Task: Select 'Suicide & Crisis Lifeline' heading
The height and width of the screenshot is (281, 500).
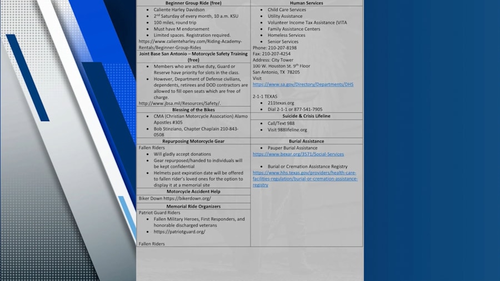Action: [307, 116]
